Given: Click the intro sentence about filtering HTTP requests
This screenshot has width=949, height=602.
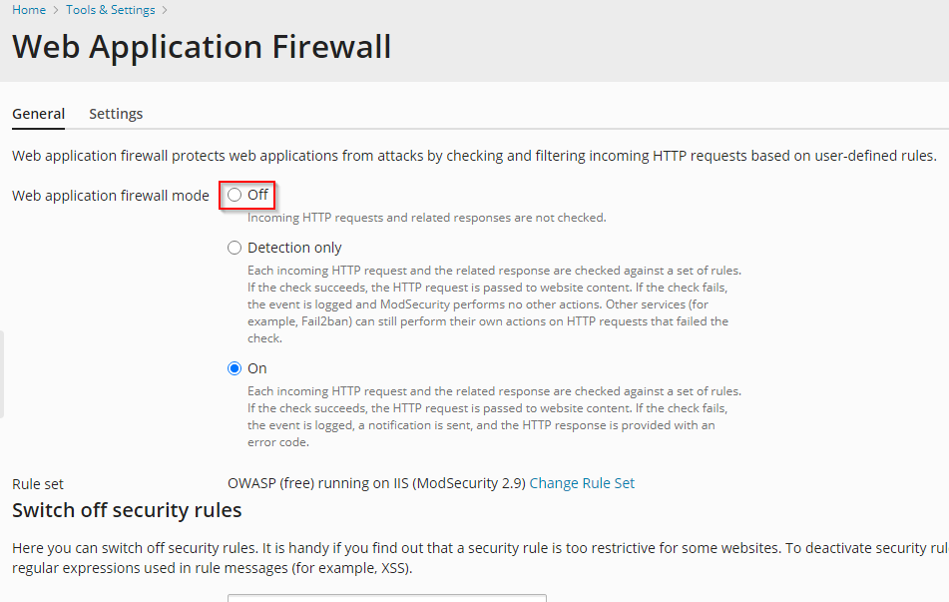Looking at the screenshot, I should tap(474, 156).
